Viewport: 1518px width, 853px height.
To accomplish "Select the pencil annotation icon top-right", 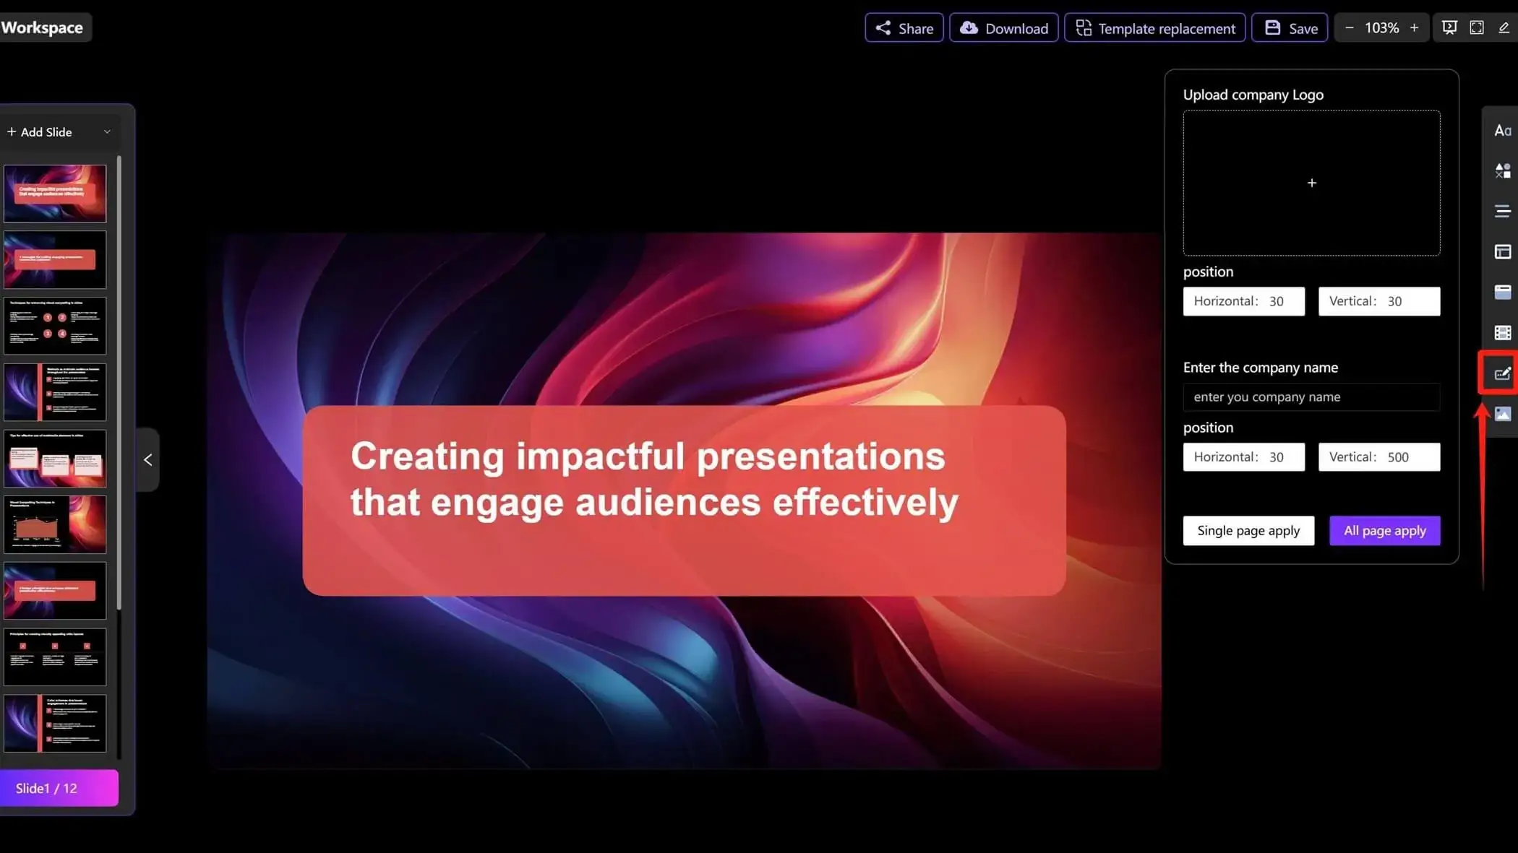I will click(x=1504, y=27).
